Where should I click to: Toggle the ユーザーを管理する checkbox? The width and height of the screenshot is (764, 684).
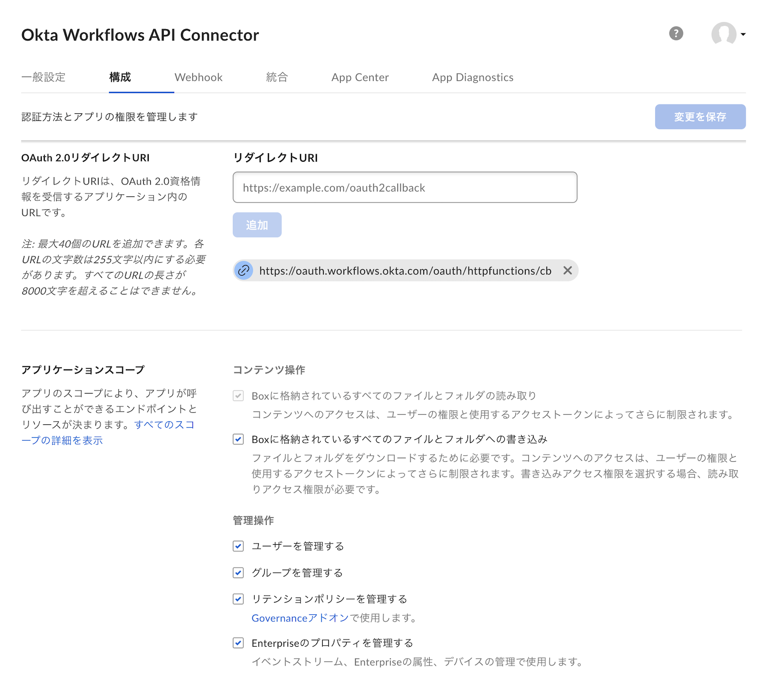[x=238, y=546]
